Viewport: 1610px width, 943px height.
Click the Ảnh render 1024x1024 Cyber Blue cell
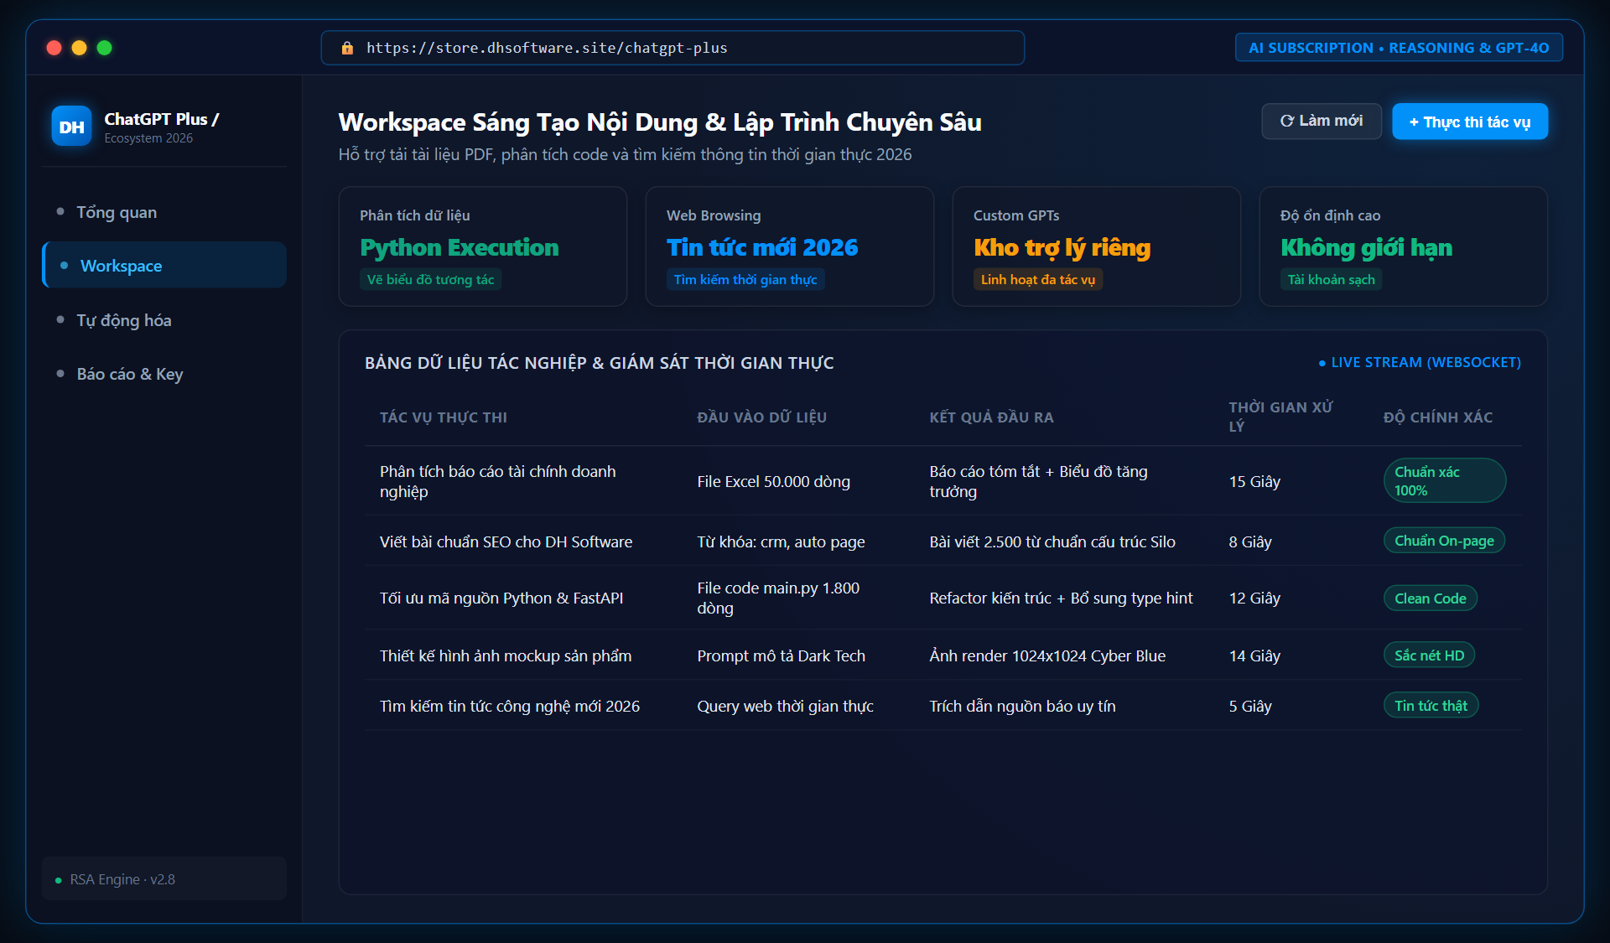(x=1047, y=656)
